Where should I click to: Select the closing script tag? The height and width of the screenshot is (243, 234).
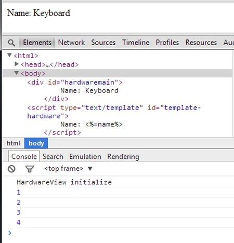point(62,133)
